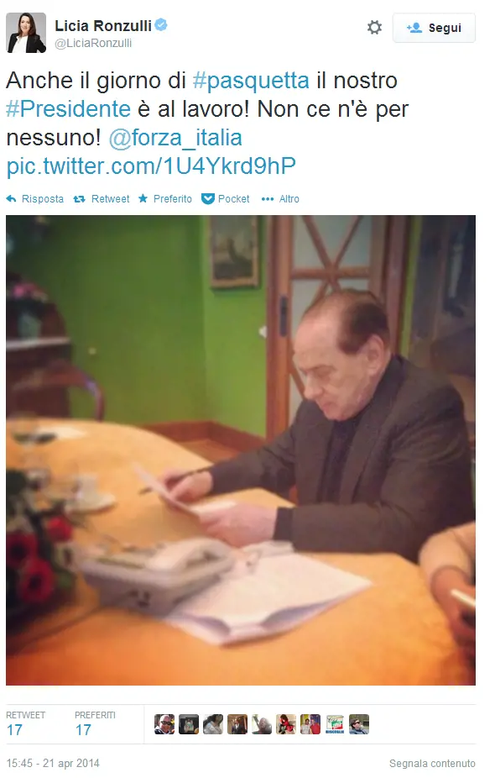Open the gear settings menu

pos(374,27)
